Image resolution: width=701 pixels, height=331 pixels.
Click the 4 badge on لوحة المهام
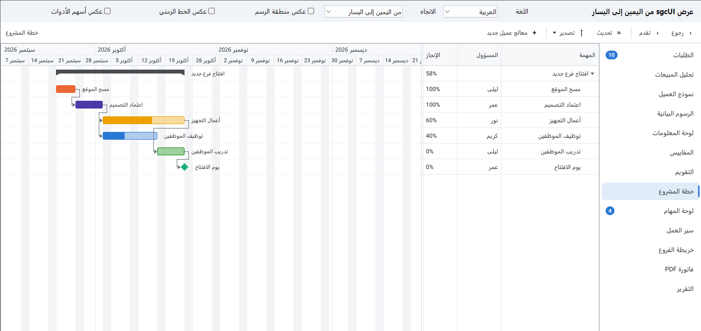pyautogui.click(x=610, y=211)
